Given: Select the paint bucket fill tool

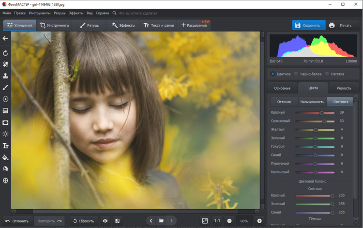Looking at the screenshot, I should click(5, 157).
